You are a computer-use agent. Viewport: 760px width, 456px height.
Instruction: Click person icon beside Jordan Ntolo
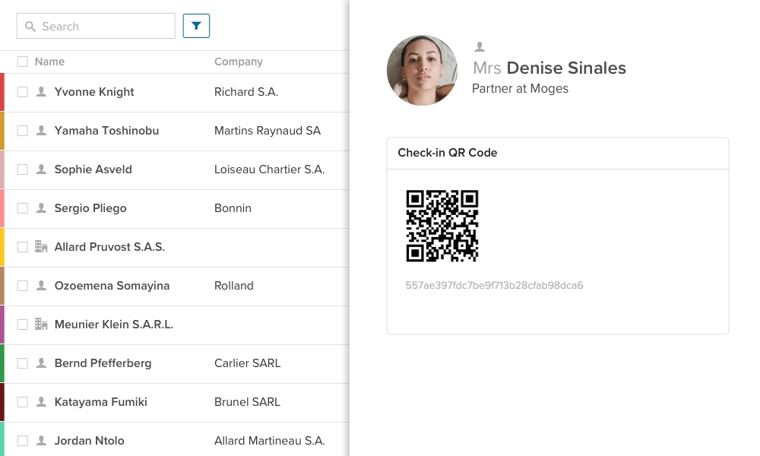coord(42,441)
